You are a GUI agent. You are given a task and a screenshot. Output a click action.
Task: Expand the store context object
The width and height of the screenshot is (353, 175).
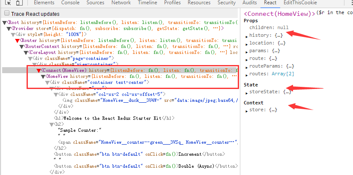point(246,110)
